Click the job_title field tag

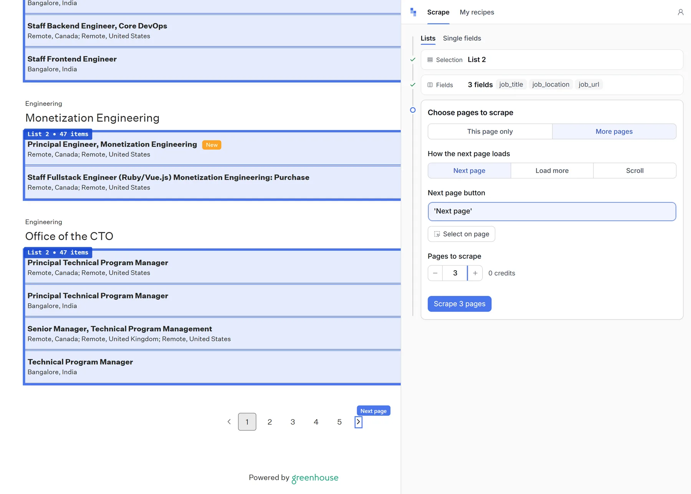click(x=511, y=84)
